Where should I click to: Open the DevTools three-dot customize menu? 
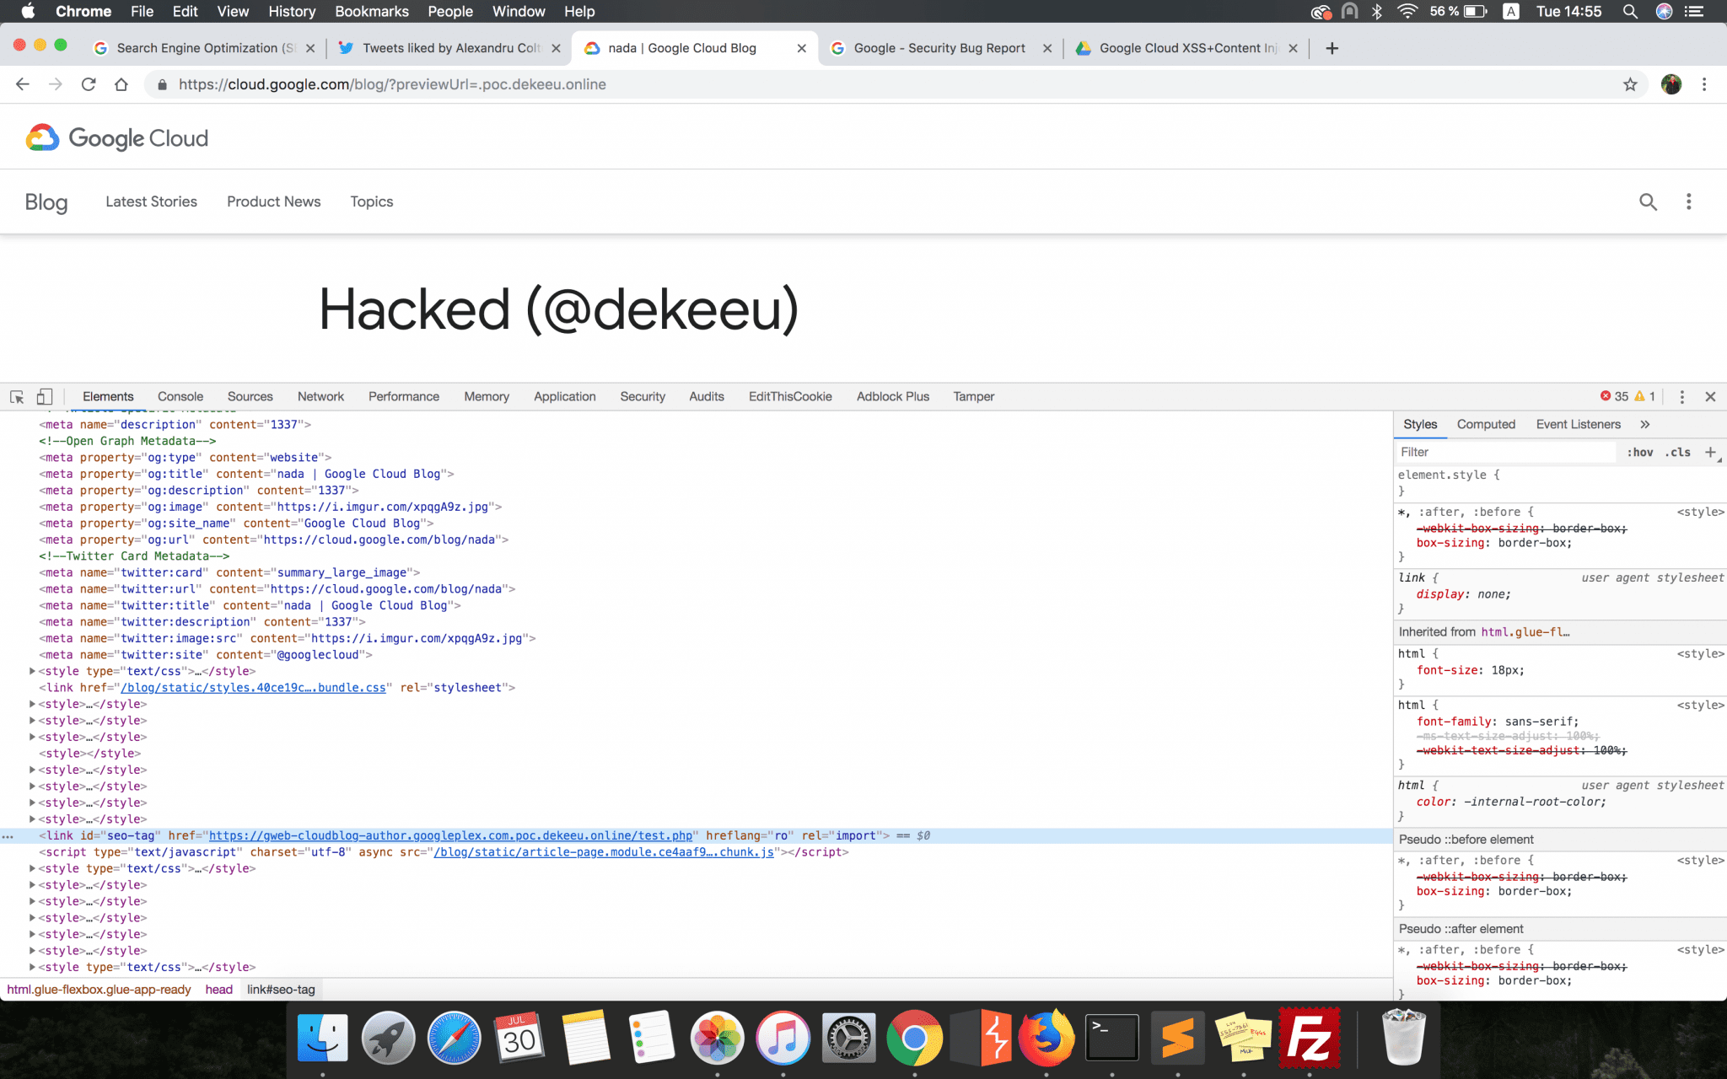click(1681, 396)
